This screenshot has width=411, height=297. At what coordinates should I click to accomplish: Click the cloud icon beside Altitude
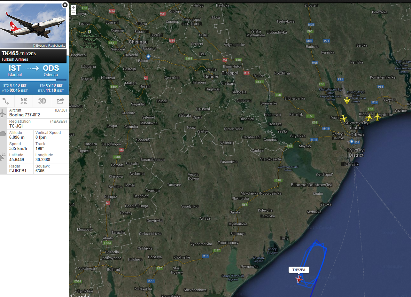pyautogui.click(x=3, y=133)
